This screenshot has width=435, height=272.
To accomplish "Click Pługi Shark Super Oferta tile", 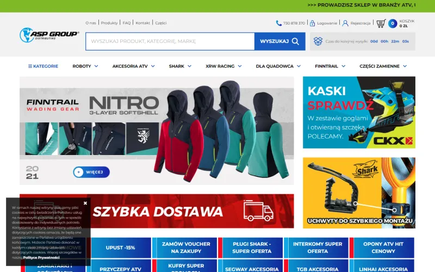I will (252, 248).
